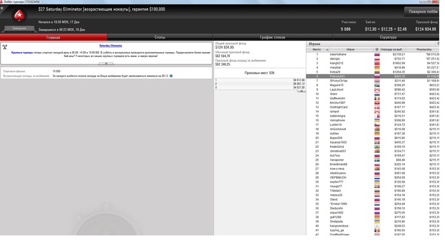Select player LazyLlloyd in the list

pyautogui.click(x=336, y=89)
